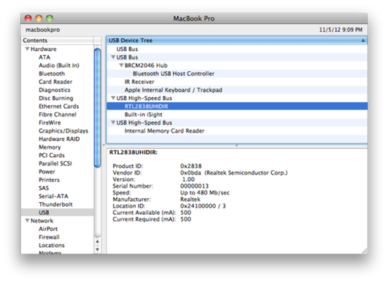The image size is (388, 282).
Task: Select Hardware RAID entry
Action: (59, 139)
